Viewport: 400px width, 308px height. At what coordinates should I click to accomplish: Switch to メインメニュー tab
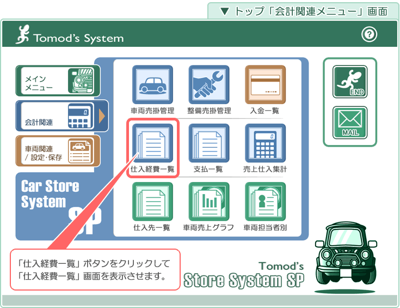[x=58, y=81]
